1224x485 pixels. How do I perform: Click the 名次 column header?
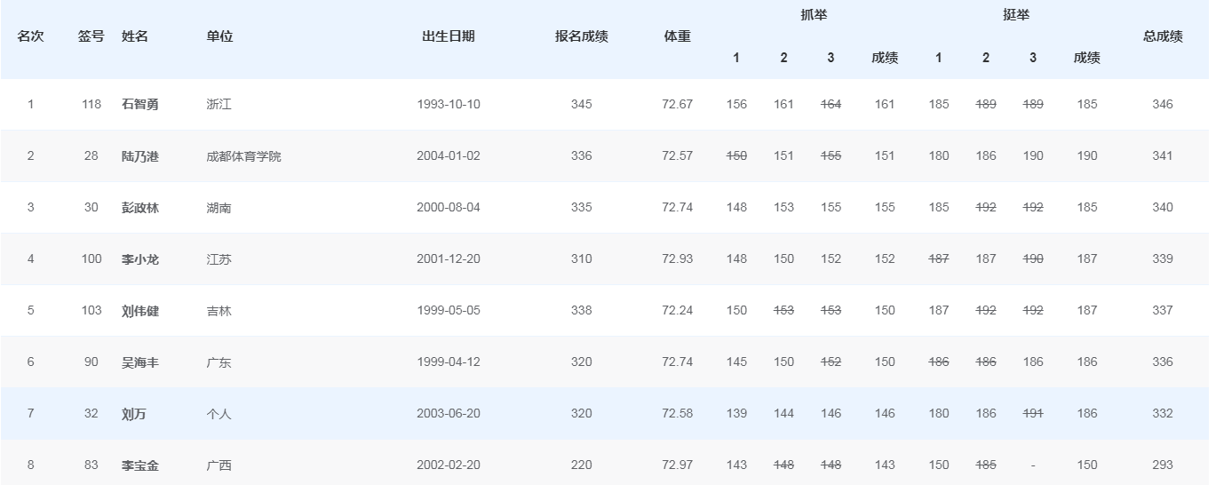click(31, 36)
